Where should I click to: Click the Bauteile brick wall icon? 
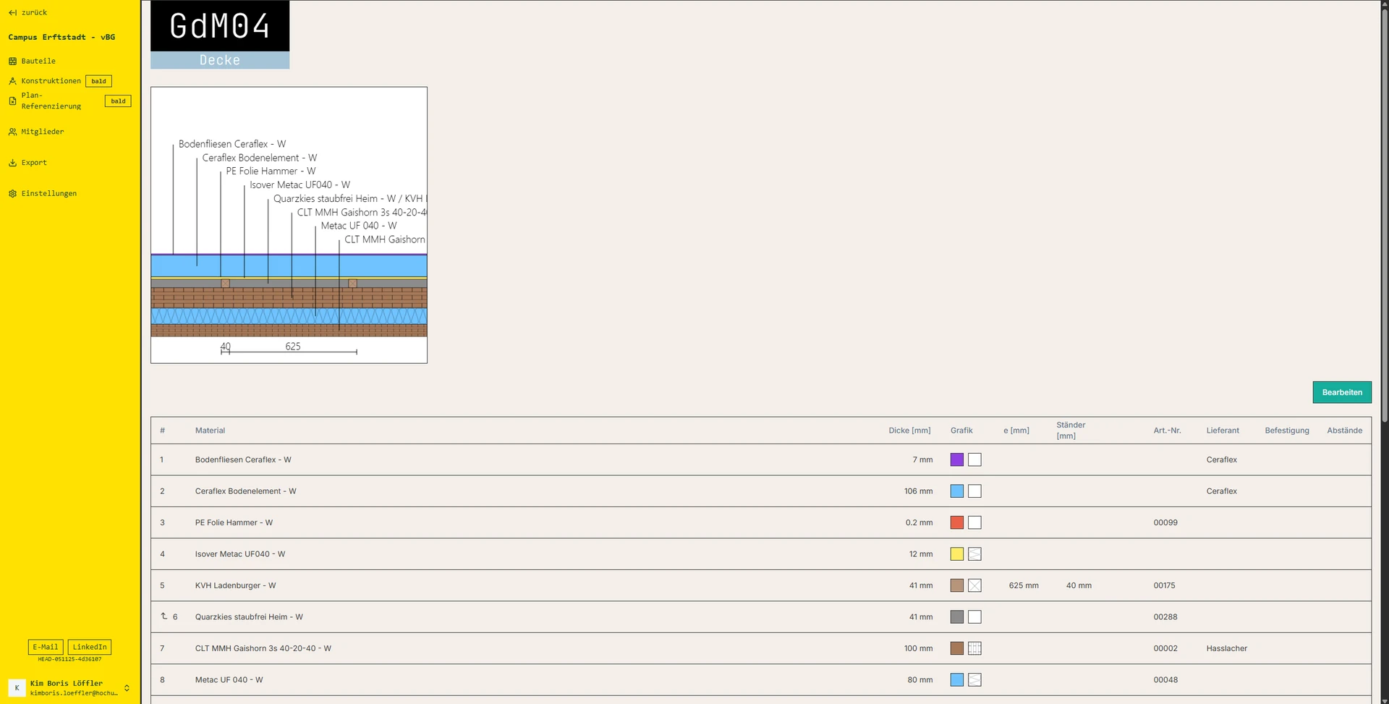tap(12, 62)
